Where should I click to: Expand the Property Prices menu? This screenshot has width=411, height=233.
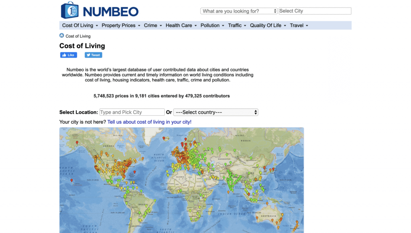point(121,25)
